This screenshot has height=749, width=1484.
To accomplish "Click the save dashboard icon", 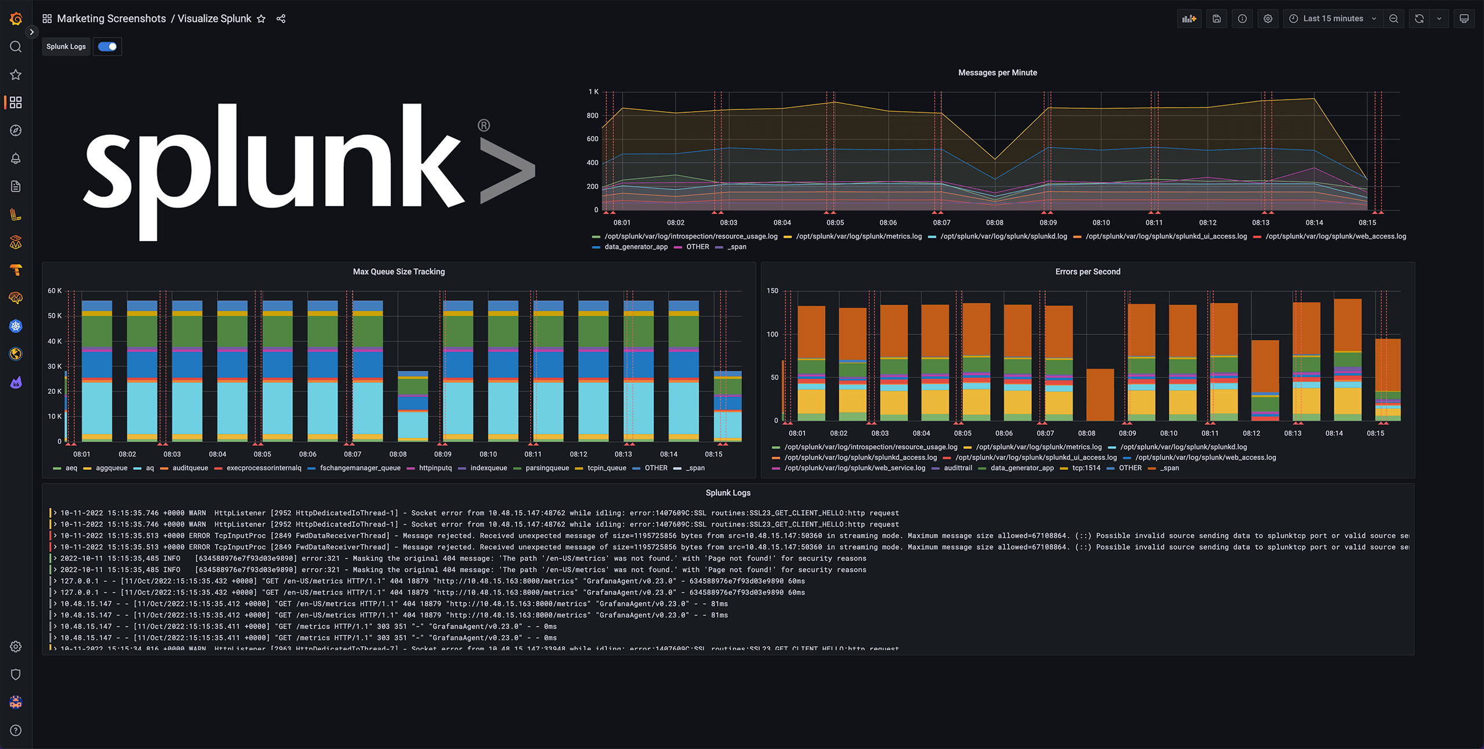I will (1216, 18).
